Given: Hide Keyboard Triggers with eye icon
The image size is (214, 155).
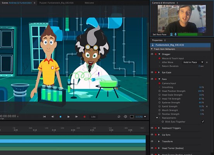Looking at the screenshot, I should [x=152, y=128].
